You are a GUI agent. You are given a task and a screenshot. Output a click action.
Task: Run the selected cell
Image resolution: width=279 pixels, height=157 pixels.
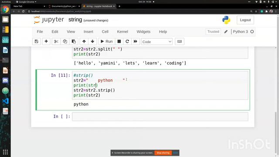tap(107, 41)
